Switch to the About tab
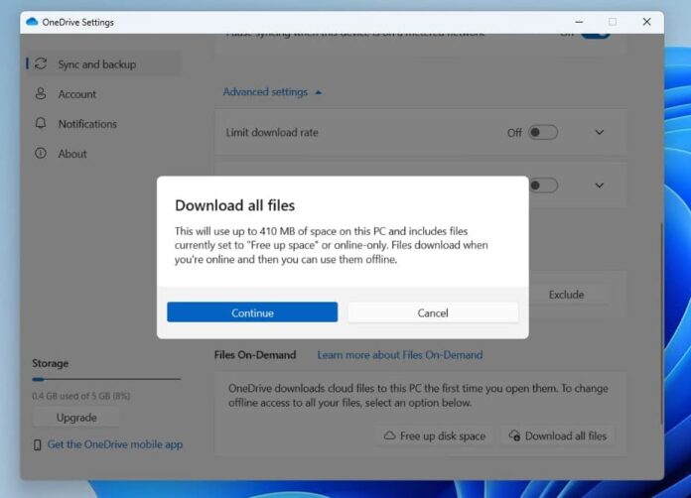This screenshot has height=498, width=691. 72,154
